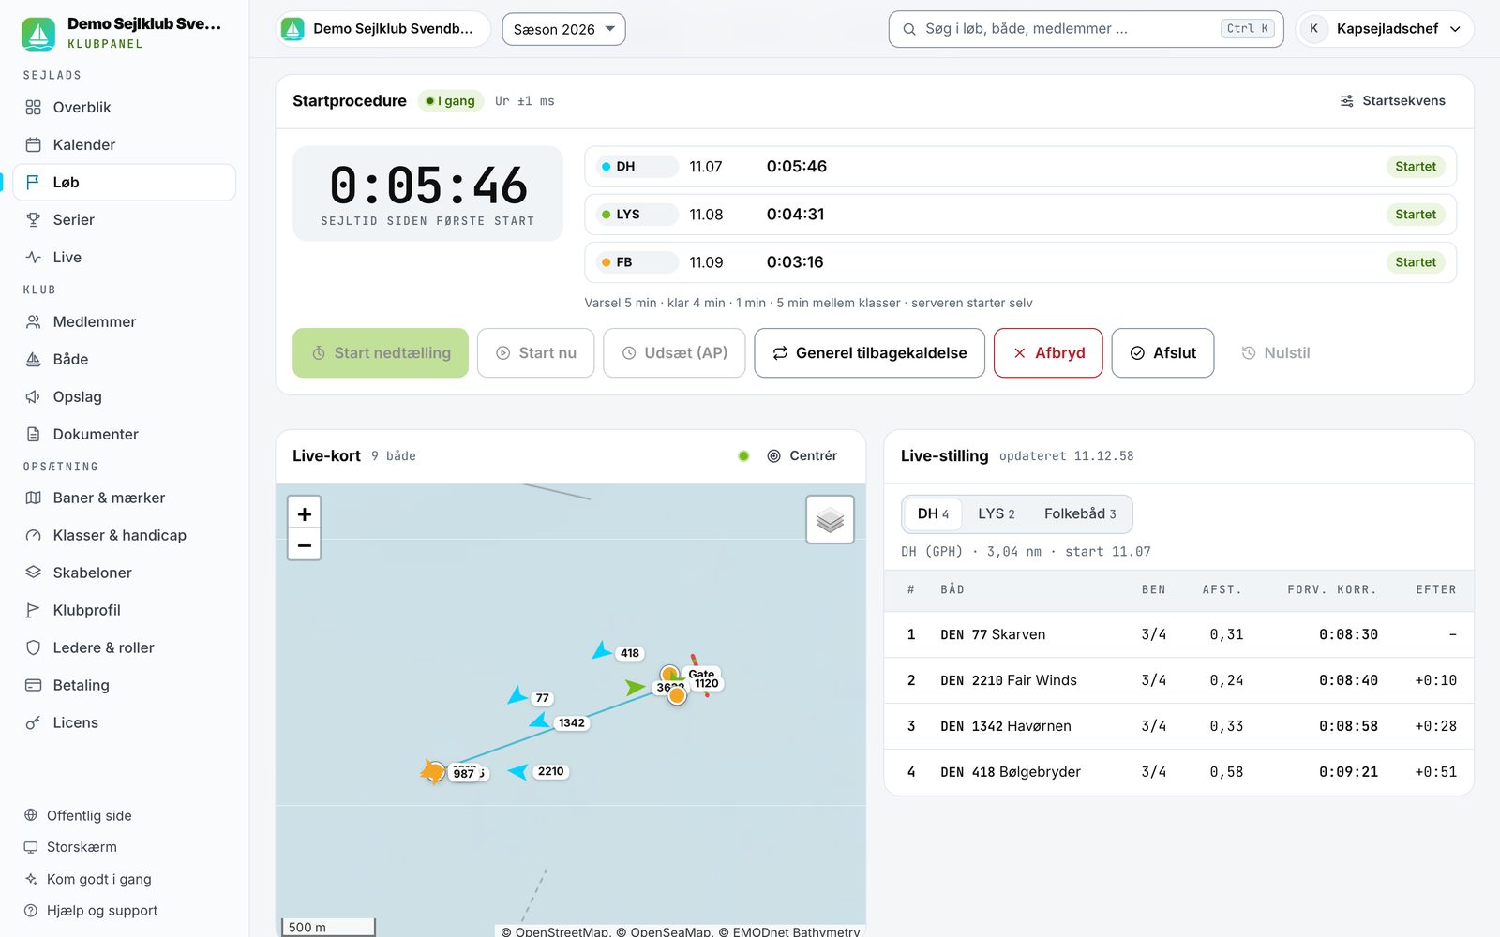Open Startsekvens settings

1392,101
